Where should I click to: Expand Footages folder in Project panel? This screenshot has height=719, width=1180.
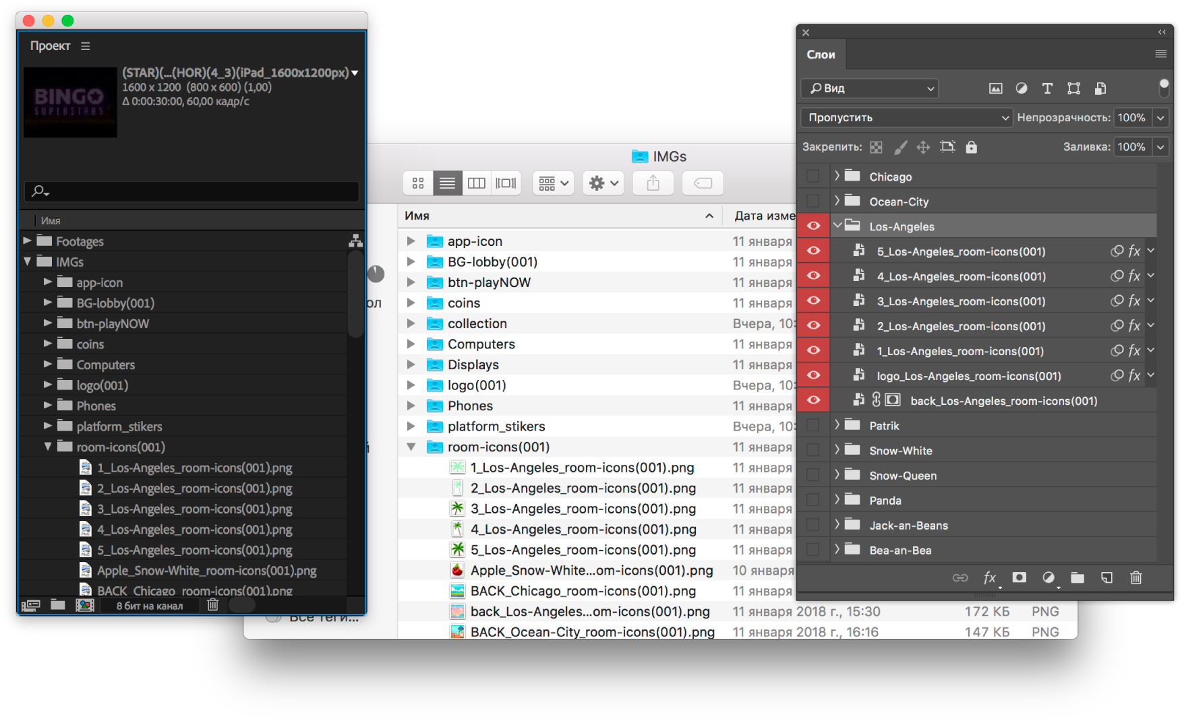27,241
